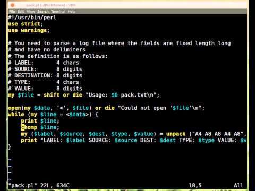This screenshot has width=255, height=191.
Task: Click the '"pack.pl" 22L, 634C' status text
Action: tap(39, 186)
